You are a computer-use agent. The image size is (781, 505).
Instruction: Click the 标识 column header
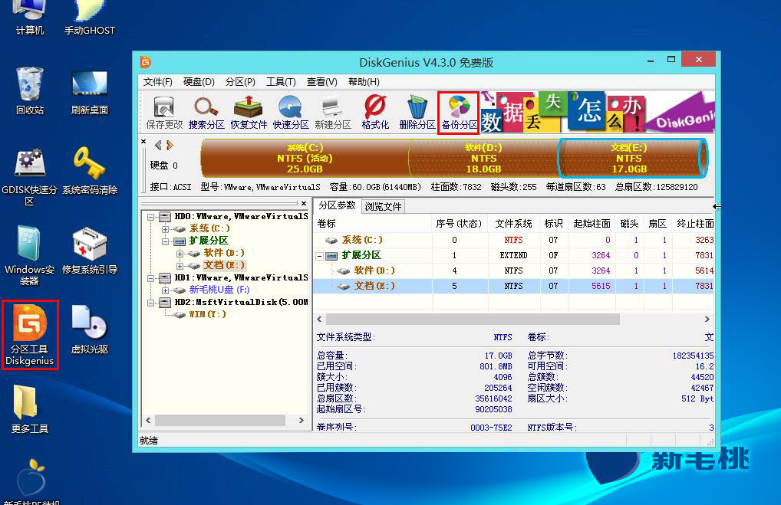pyautogui.click(x=553, y=224)
